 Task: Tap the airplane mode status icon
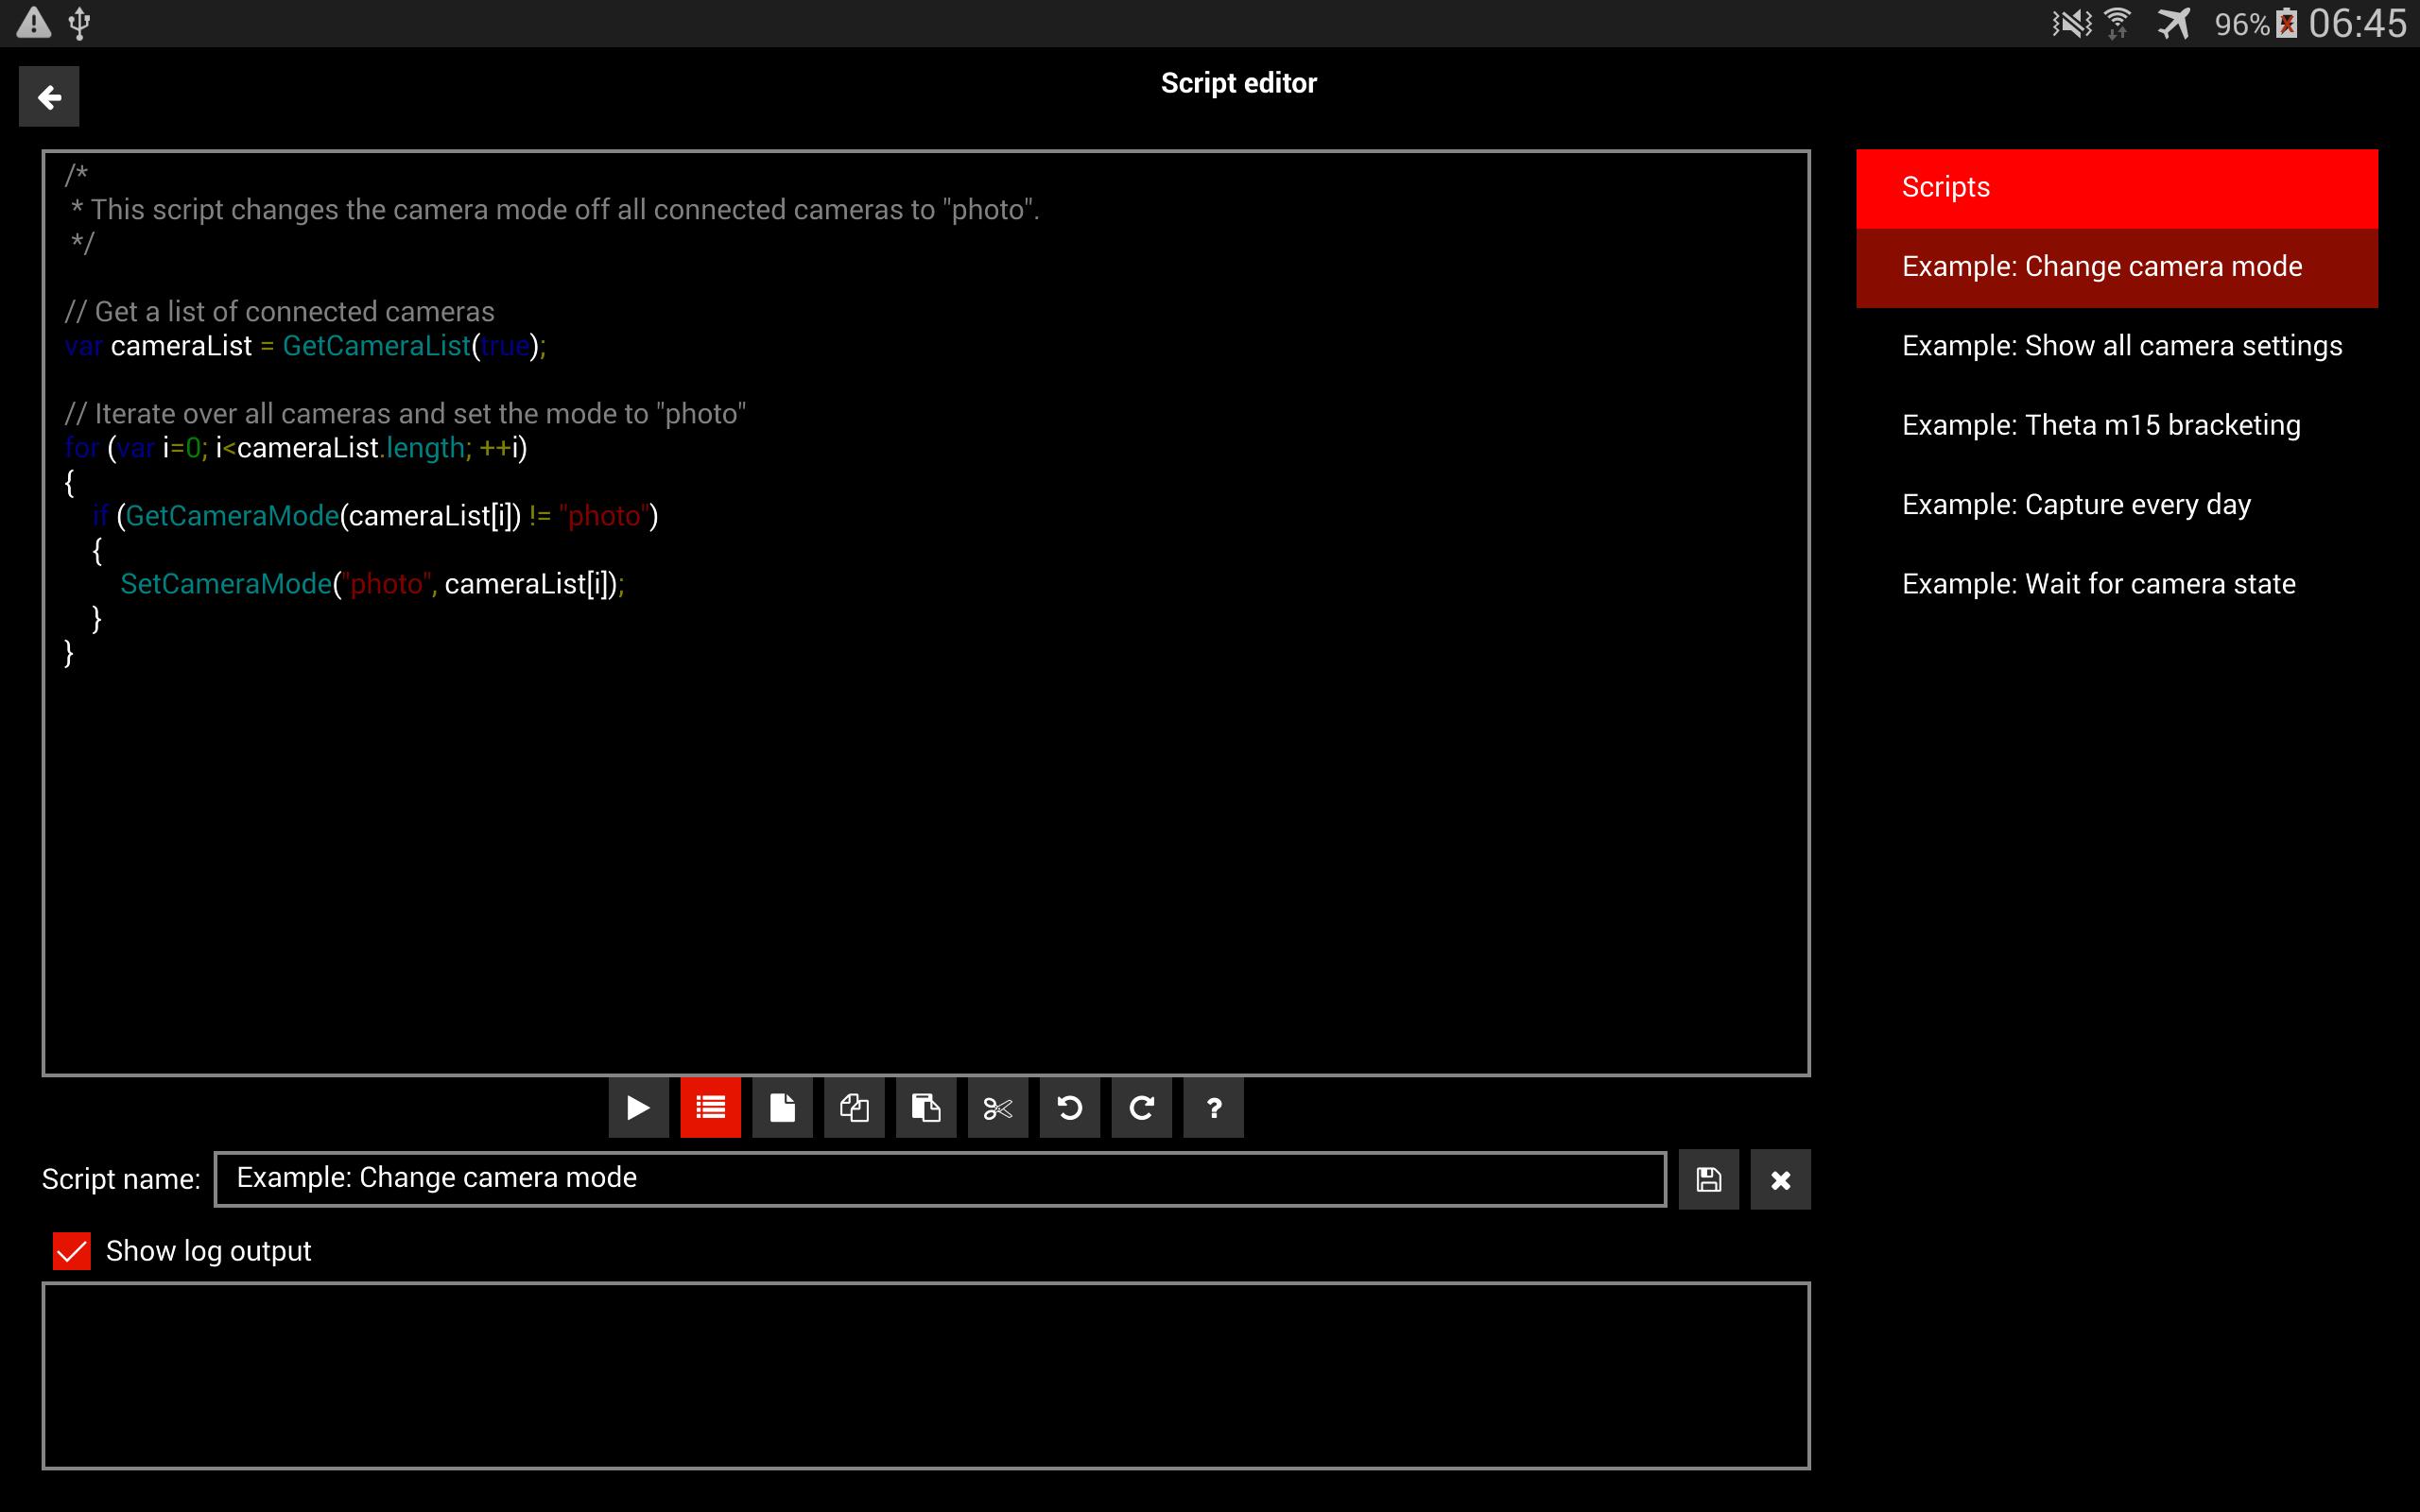[2175, 23]
